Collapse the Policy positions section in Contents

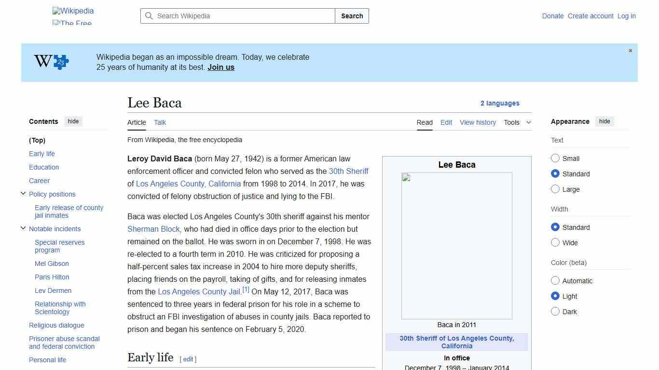pos(23,193)
